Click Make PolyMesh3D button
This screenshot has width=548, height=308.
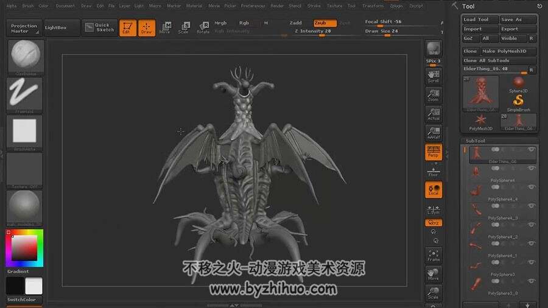pyautogui.click(x=509, y=51)
